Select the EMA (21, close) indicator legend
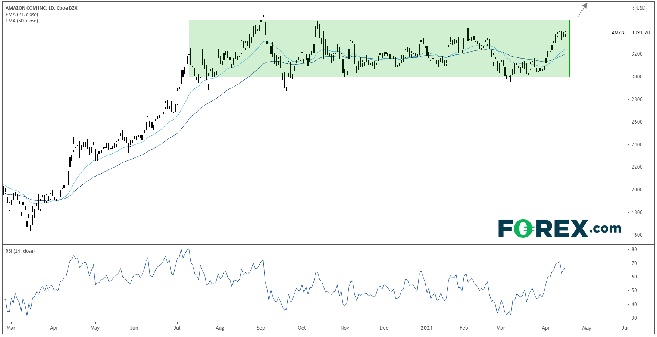The height and width of the screenshot is (337, 657). tap(22, 14)
